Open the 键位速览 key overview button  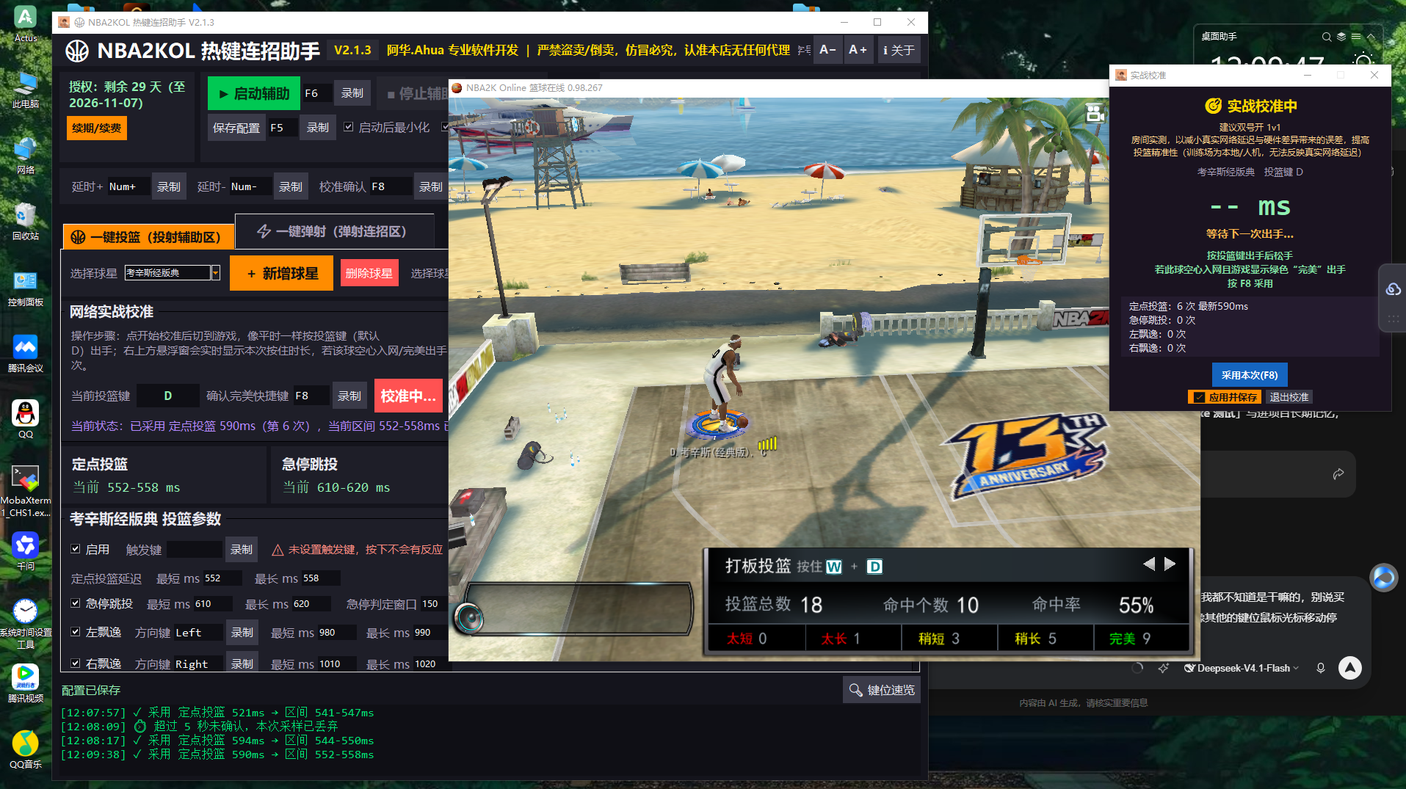[x=882, y=690]
